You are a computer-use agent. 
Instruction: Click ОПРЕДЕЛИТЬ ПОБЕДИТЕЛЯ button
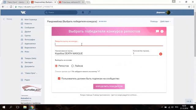click(x=109, y=86)
